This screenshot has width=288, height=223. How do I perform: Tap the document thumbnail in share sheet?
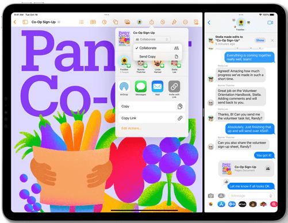click(x=124, y=39)
